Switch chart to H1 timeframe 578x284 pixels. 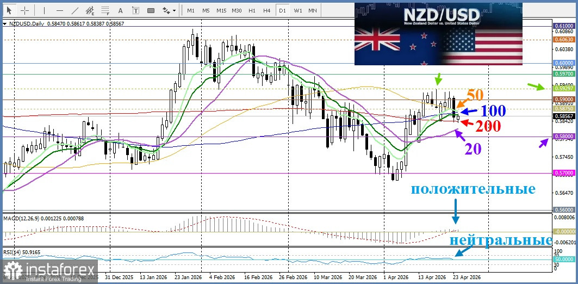pos(252,10)
